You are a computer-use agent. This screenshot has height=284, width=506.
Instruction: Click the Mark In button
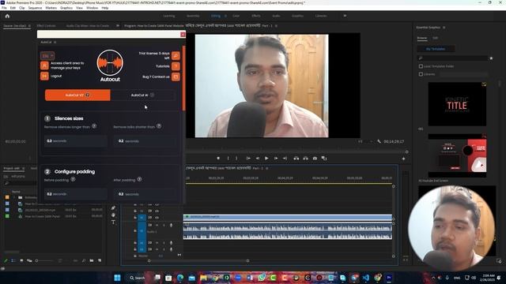228,158
